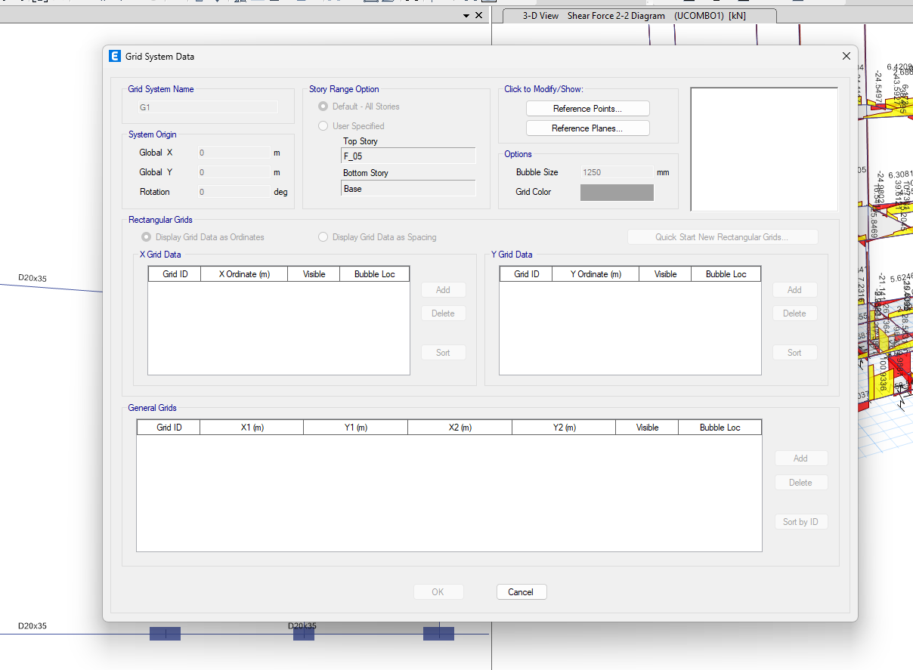Image resolution: width=913 pixels, height=670 pixels.
Task: Switch to the 3-D View Shear Force tab
Action: [633, 16]
